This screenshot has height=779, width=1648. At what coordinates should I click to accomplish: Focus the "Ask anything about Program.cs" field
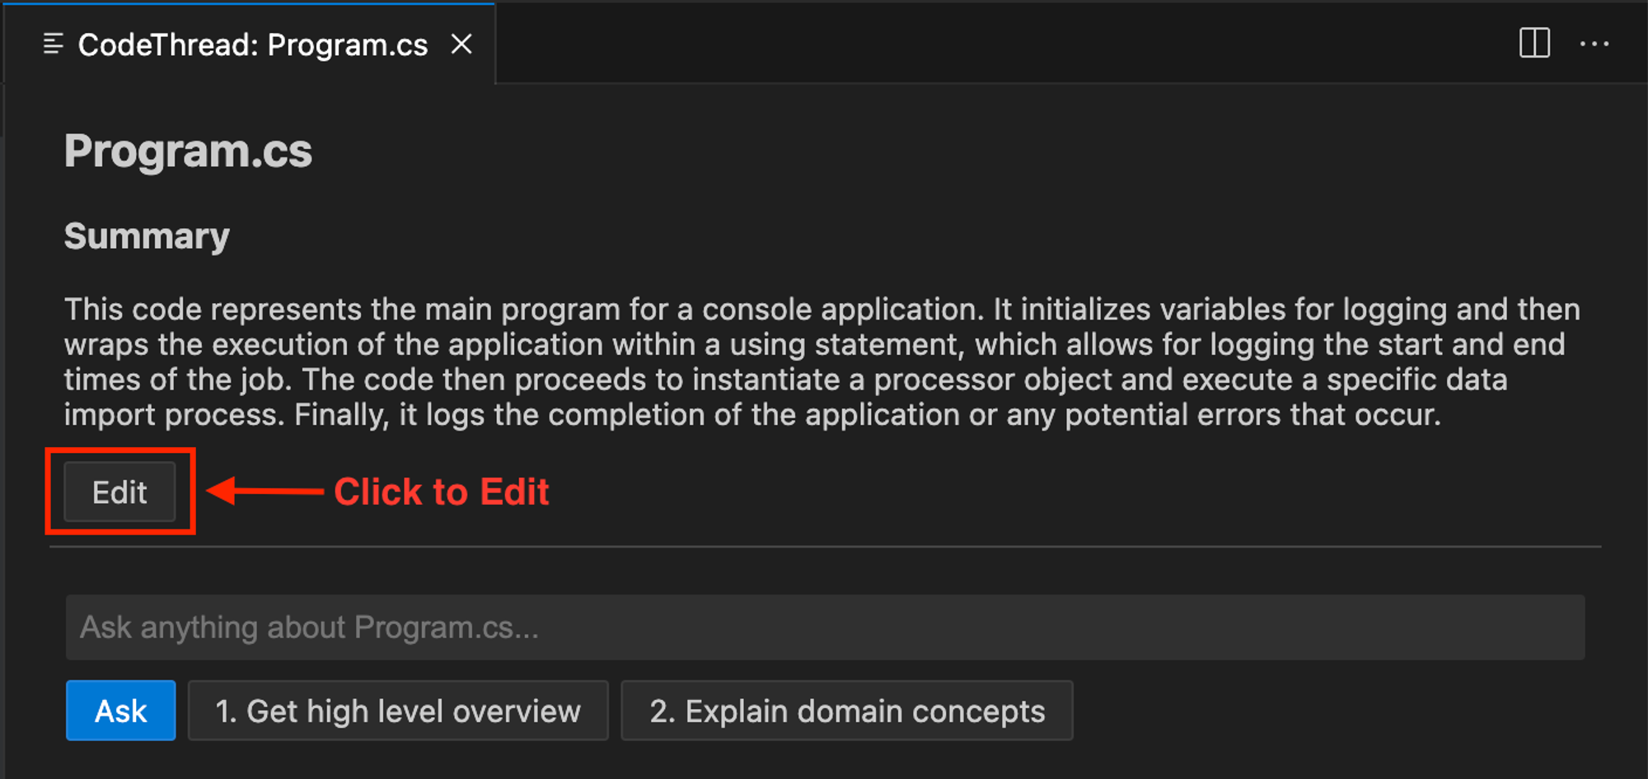tap(824, 627)
